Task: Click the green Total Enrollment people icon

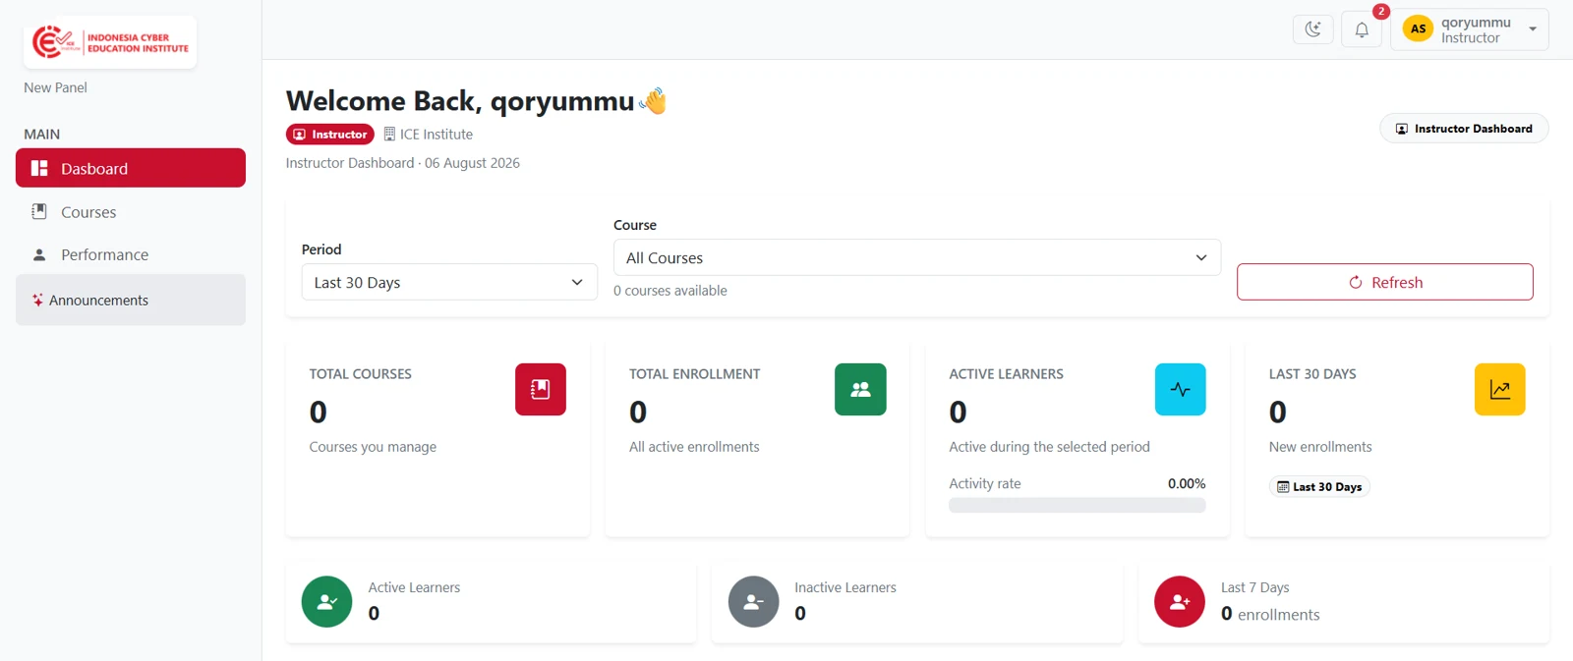Action: pos(860,389)
